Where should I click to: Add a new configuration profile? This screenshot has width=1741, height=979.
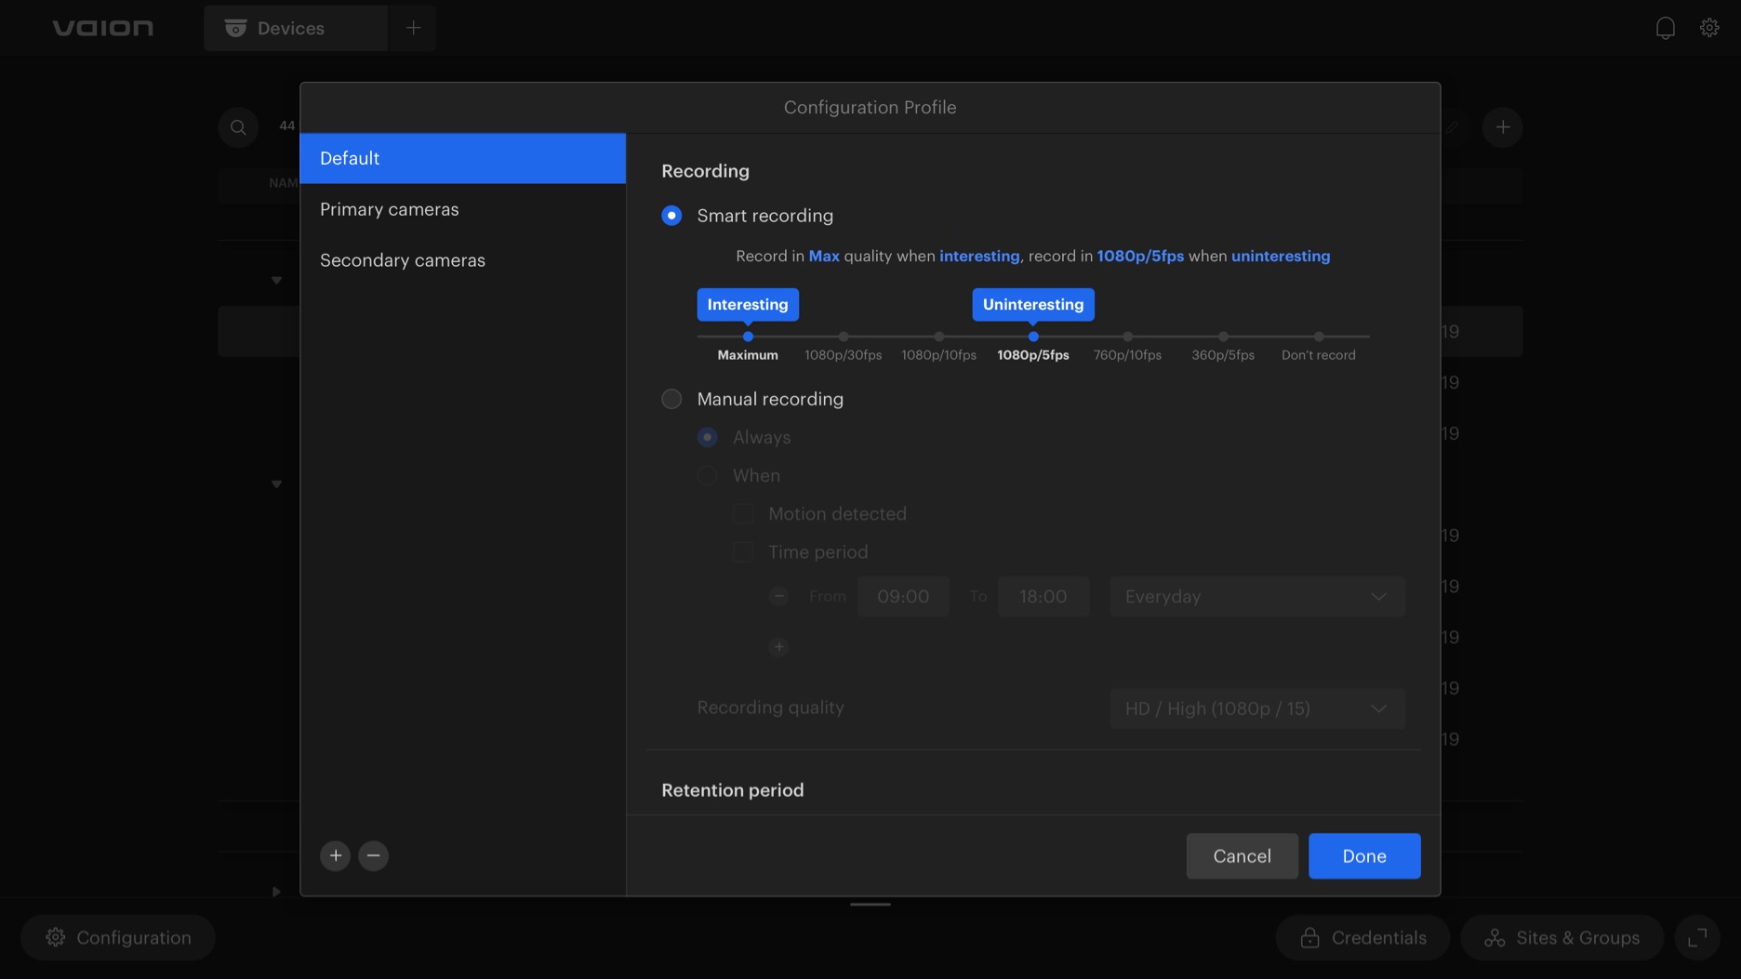[x=336, y=855]
